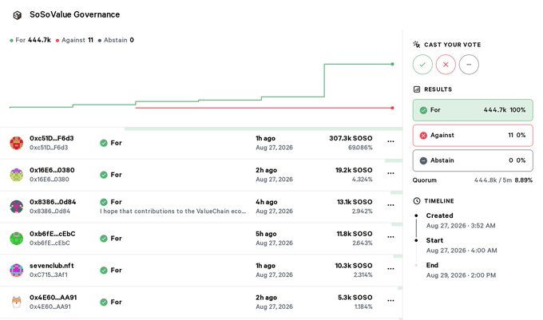This screenshot has height=320, width=543.
Task: Open voter profile 0x8386...0d84
Action: tap(53, 202)
